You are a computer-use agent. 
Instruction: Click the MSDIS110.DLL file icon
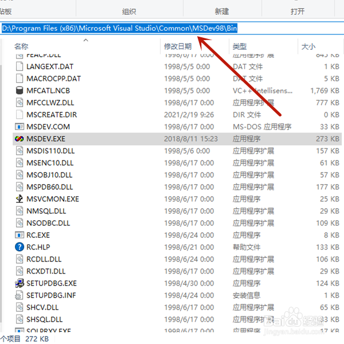pyautogui.click(x=19, y=151)
